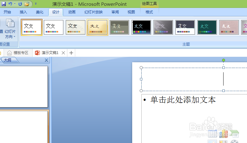Image resolution: width=247 pixels, height=143 pixels.
Task: Apply the dark teal theme thumbnail
Action: 207,27
